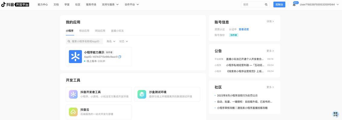Open 社区 in top navigation
The width and height of the screenshot is (342, 120).
click(78, 4)
